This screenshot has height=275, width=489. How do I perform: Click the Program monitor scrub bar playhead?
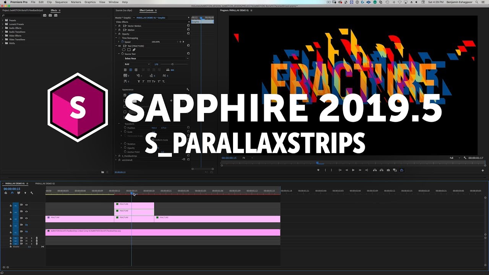(318, 163)
